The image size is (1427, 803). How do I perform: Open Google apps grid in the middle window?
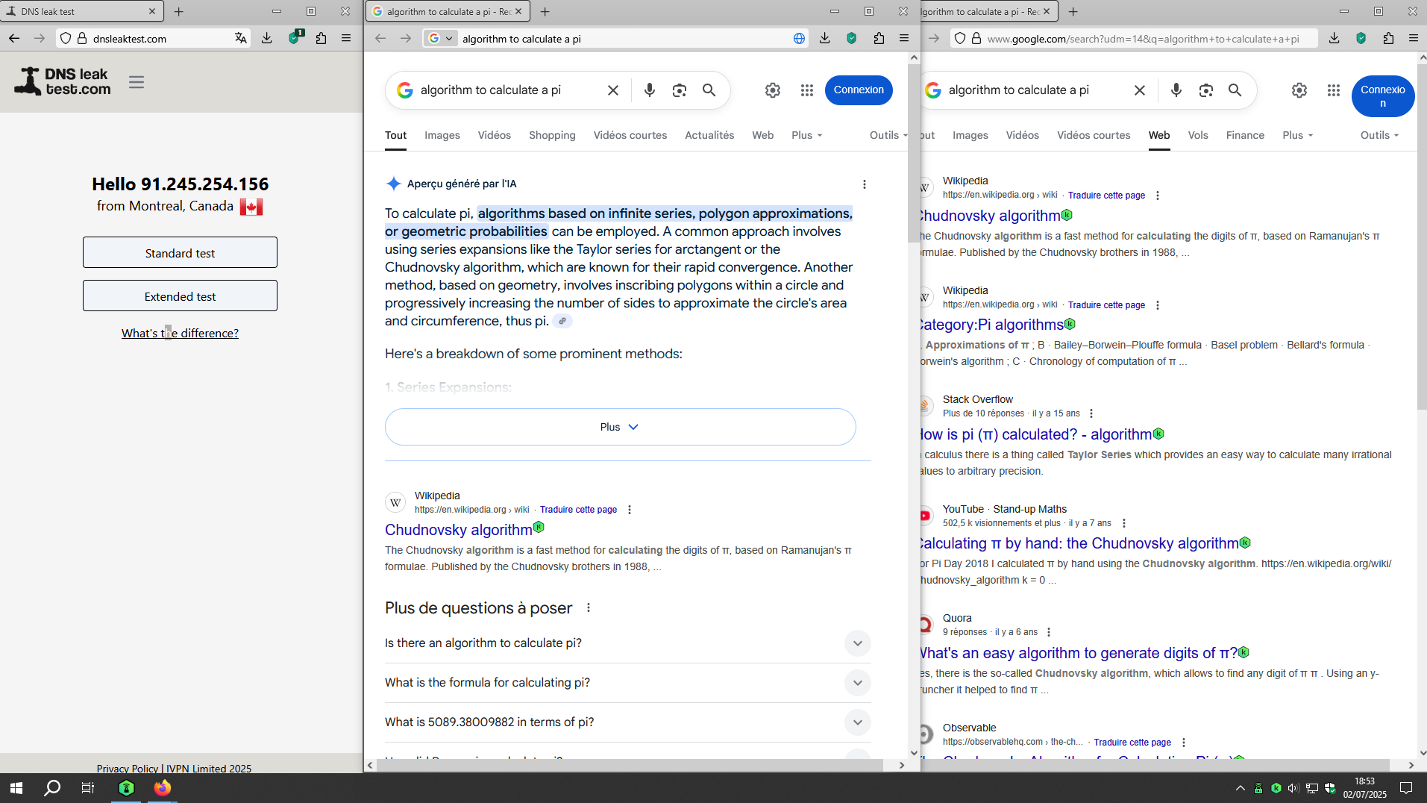807,90
